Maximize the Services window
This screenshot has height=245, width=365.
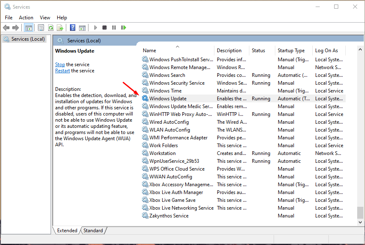pos(336,7)
